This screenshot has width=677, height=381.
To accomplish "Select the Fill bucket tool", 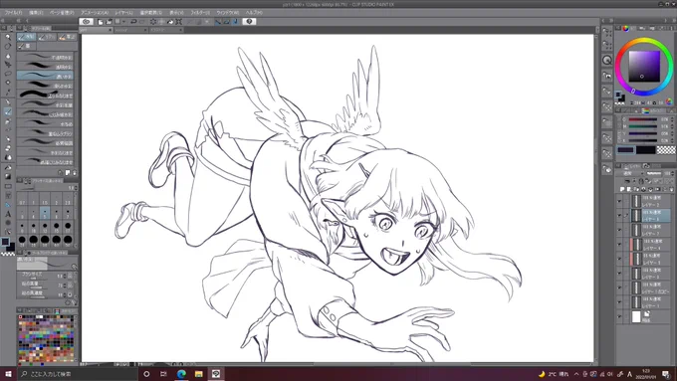I will tap(8, 167).
